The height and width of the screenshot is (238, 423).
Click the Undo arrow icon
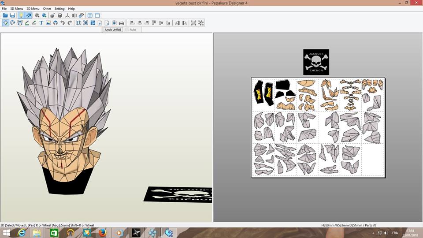click(63, 22)
